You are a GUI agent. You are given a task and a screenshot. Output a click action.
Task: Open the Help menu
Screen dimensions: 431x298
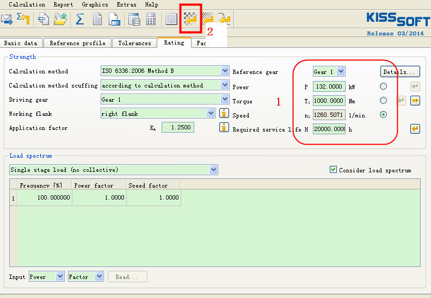(151, 4)
